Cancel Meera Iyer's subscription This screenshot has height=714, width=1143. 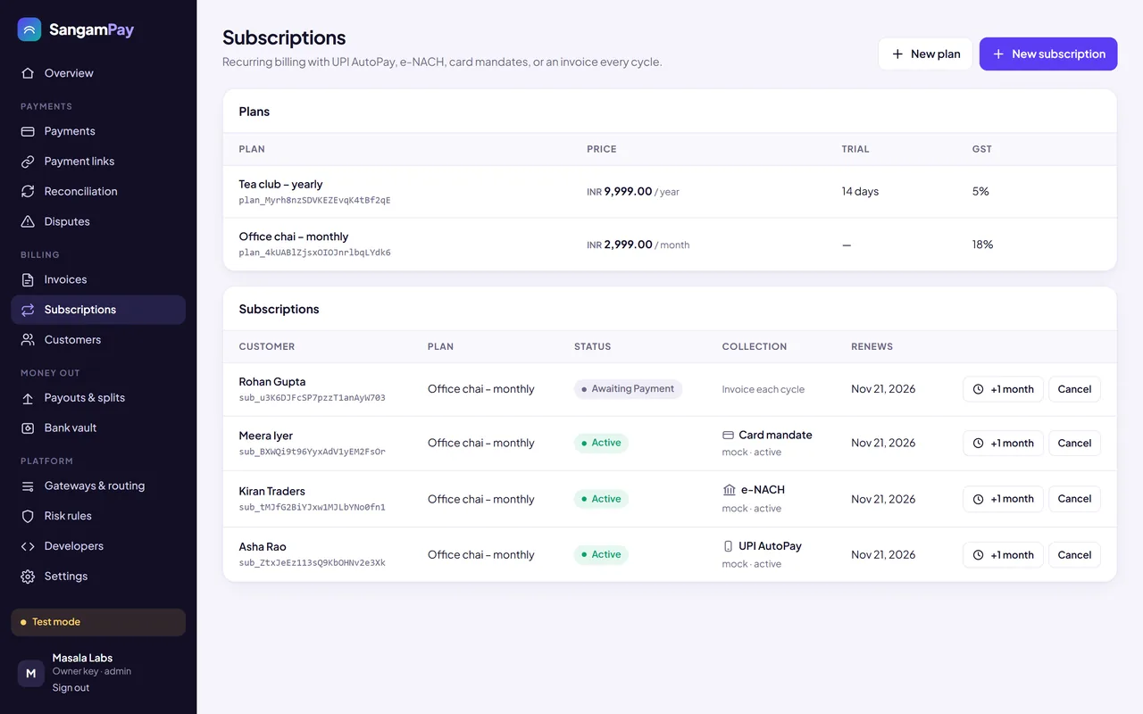pyautogui.click(x=1074, y=444)
